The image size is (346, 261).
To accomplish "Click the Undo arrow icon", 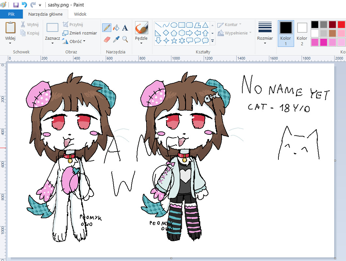I will (x=24, y=5).
